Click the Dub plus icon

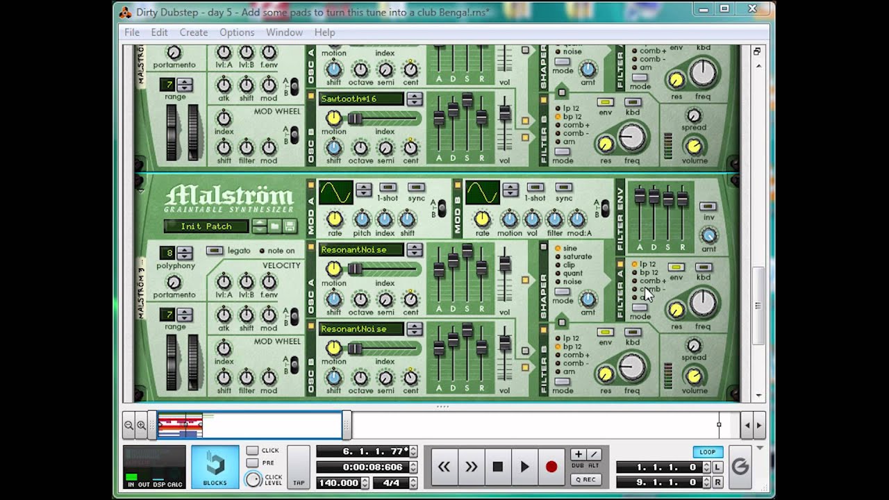tap(578, 454)
